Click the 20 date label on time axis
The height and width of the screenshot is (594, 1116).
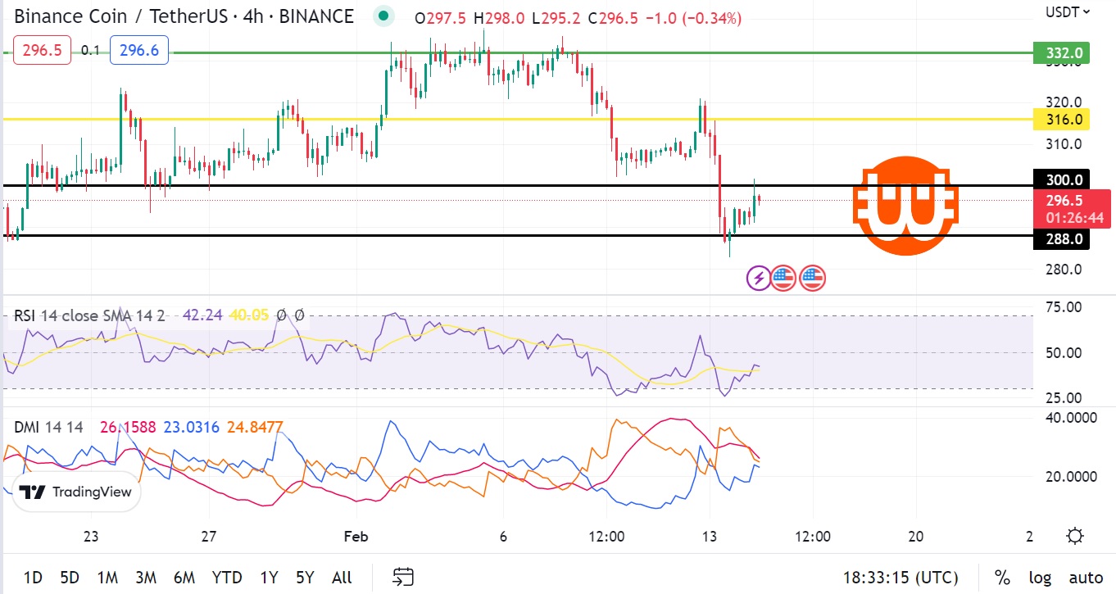point(916,537)
